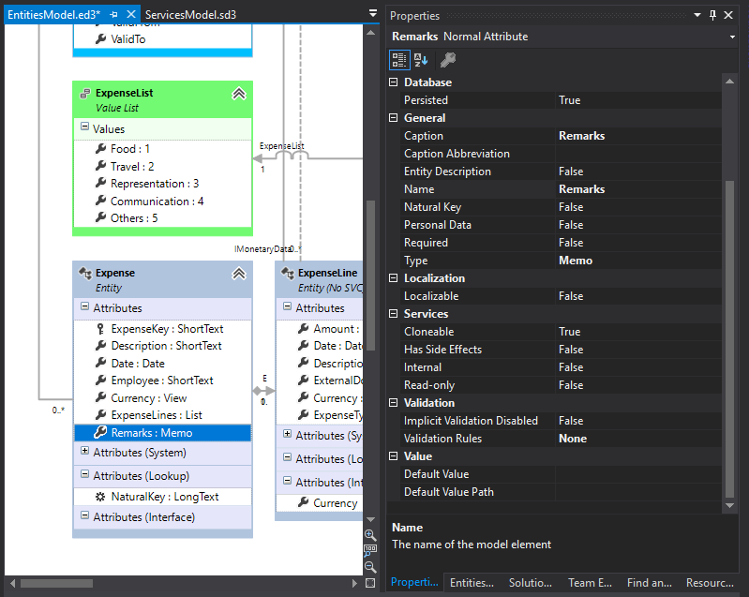Select the ExpenseLine entity icon
Screen dimensions: 749x597
click(288, 273)
